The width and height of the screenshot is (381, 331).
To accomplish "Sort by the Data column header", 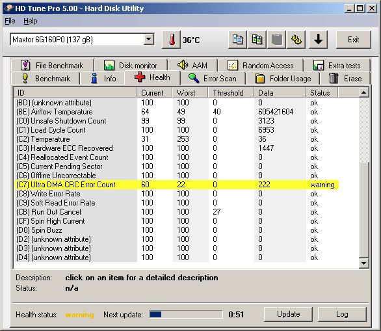I will [x=280, y=92].
